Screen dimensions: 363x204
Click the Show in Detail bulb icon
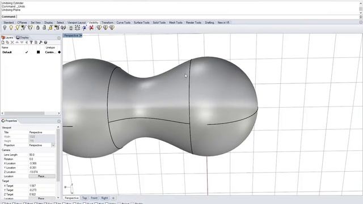pos(105,28)
